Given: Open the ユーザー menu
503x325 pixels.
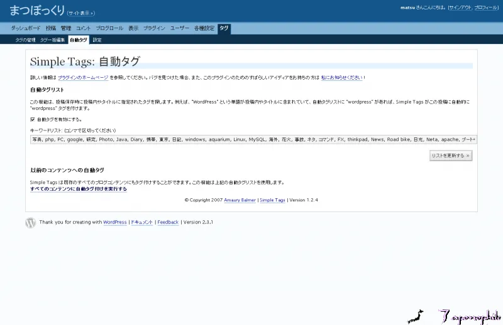Looking at the screenshot, I should [180, 28].
